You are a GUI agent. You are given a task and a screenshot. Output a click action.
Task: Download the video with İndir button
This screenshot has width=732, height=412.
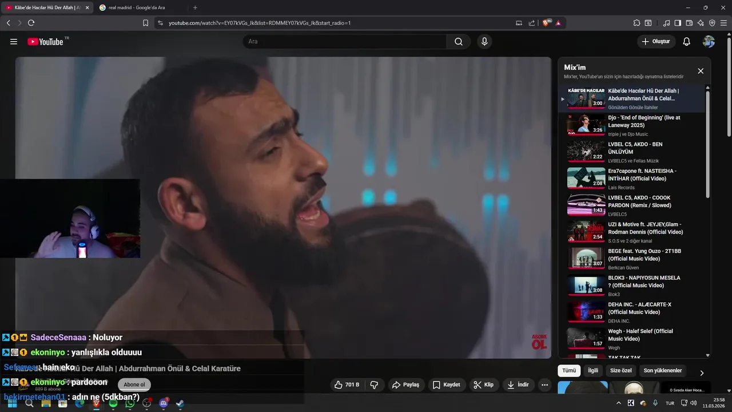[x=518, y=385]
